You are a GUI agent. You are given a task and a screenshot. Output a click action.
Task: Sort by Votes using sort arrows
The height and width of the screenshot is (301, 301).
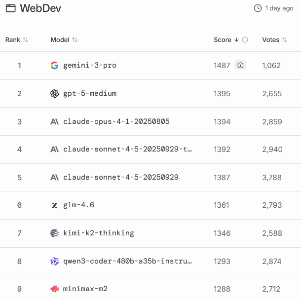[284, 40]
